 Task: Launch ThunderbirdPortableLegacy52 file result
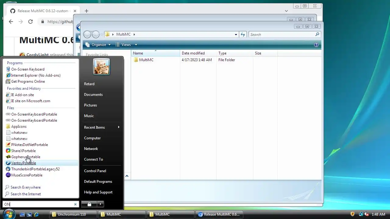[33, 169]
